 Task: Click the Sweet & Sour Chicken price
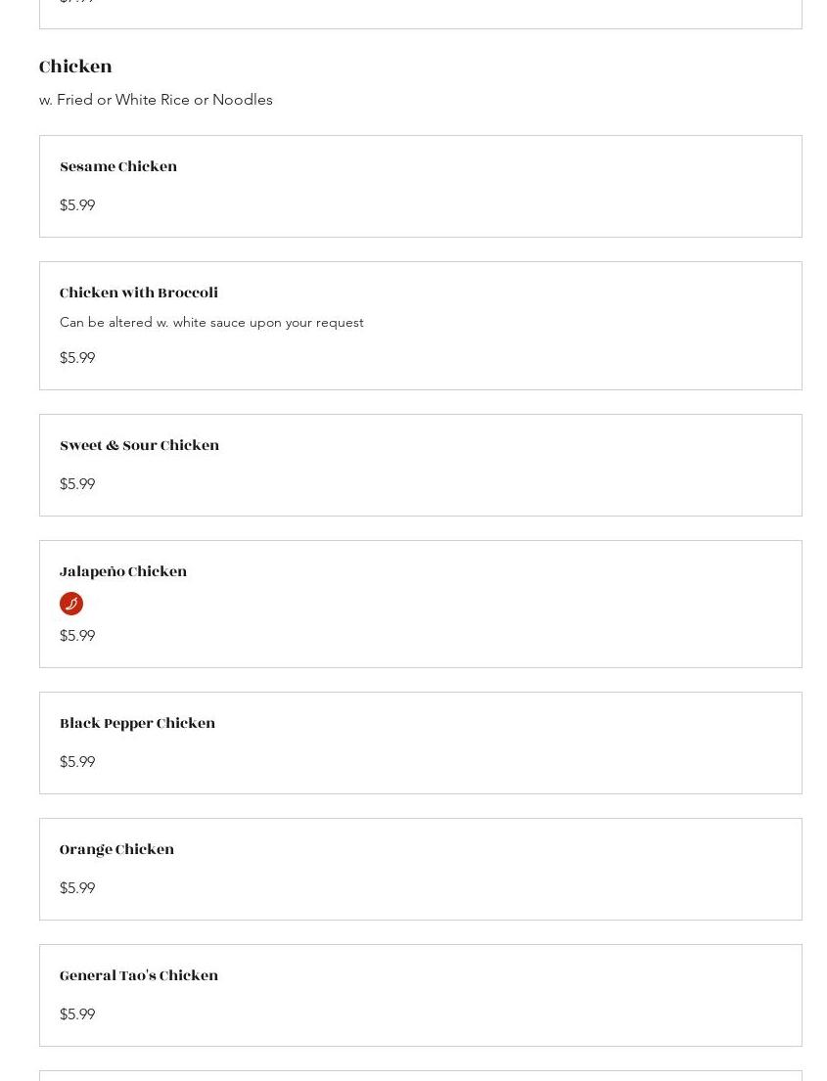pyautogui.click(x=77, y=484)
